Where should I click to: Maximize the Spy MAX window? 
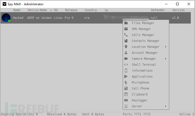(177, 4)
